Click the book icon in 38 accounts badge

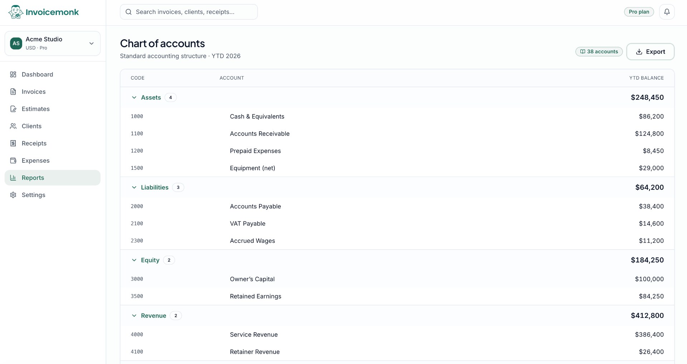583,51
